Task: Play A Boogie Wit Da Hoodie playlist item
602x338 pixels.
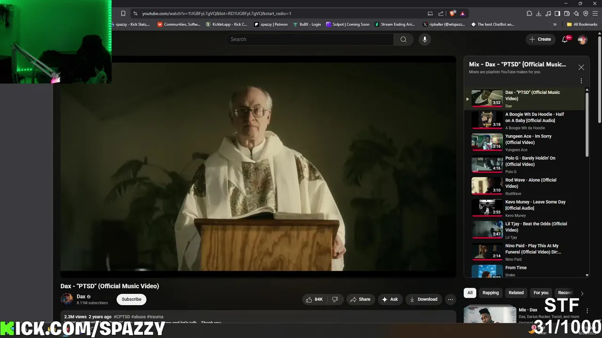Action: point(524,121)
